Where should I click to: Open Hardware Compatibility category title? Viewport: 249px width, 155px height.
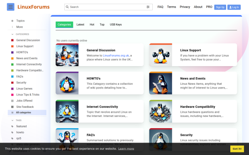198,107
